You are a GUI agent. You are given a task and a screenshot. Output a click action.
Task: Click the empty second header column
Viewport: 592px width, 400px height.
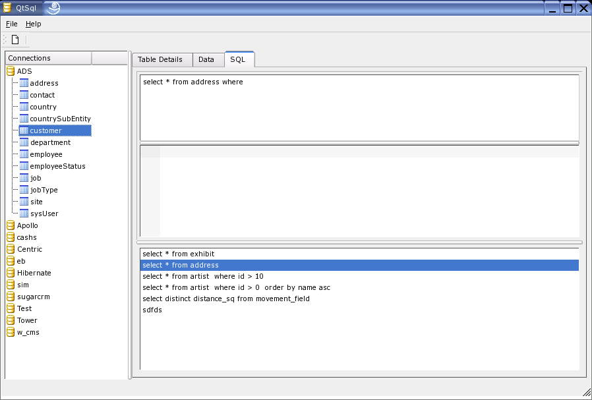point(109,58)
